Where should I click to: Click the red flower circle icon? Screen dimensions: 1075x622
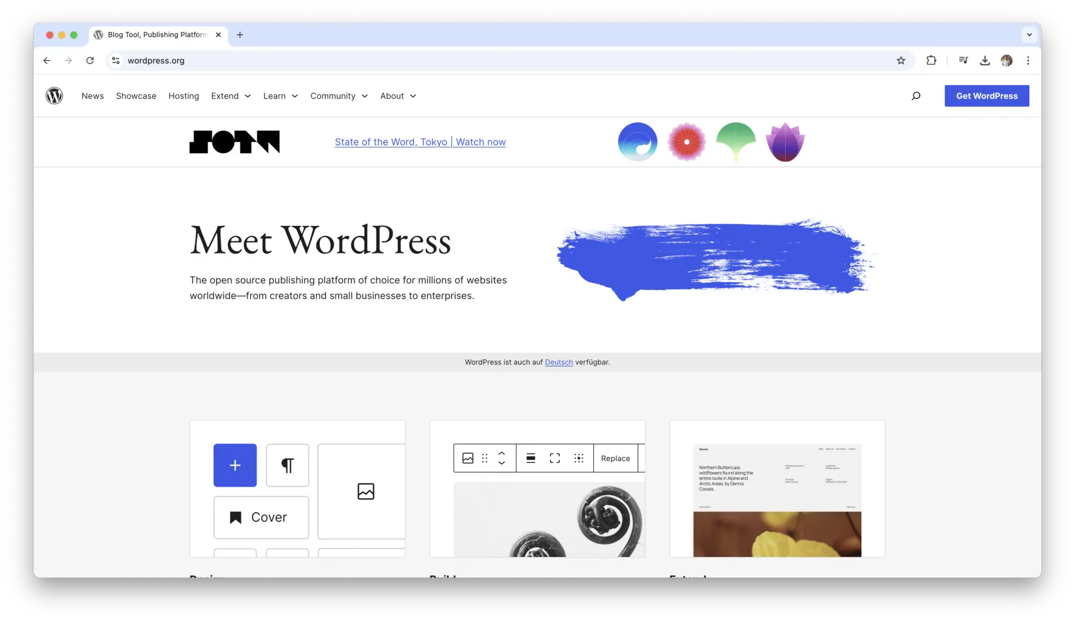pyautogui.click(x=687, y=142)
